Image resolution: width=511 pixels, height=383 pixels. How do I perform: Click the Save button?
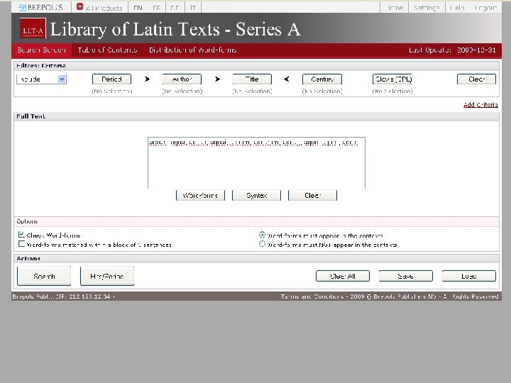[406, 276]
